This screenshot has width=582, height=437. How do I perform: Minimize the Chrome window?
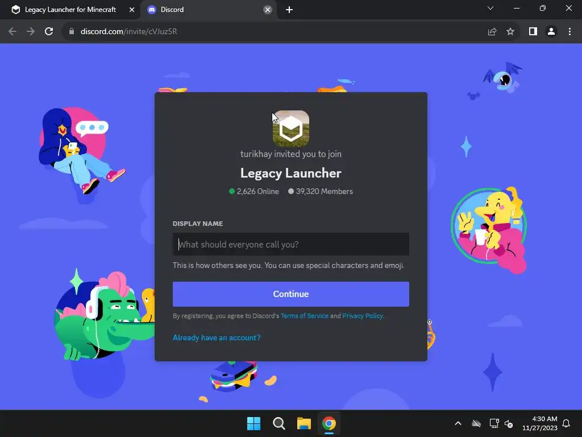tap(516, 8)
